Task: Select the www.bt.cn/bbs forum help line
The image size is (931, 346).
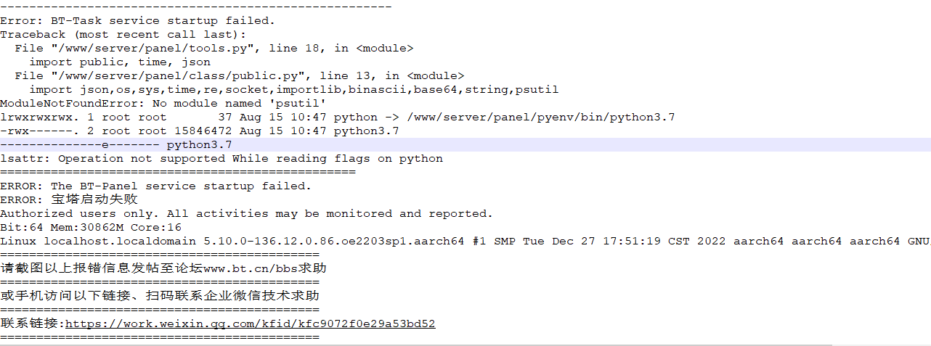Action: [163, 268]
